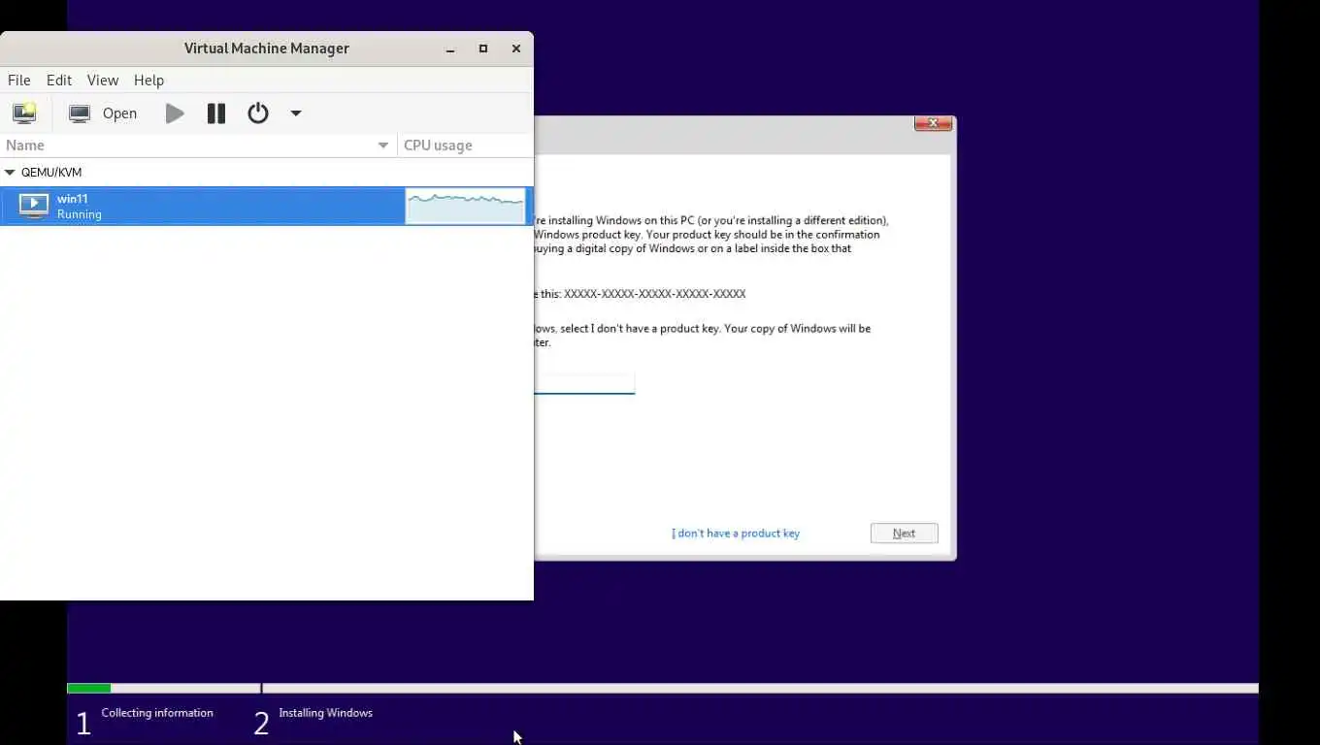Open the File menu
Image resolution: width=1320 pixels, height=745 pixels.
click(19, 81)
